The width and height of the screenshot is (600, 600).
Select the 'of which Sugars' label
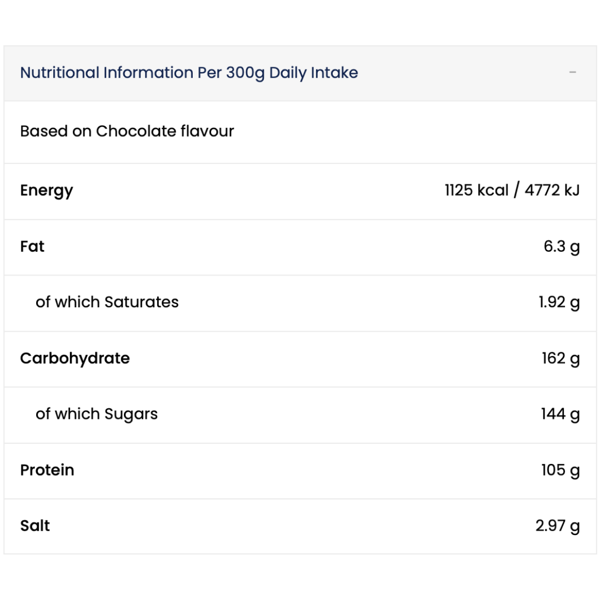97,414
